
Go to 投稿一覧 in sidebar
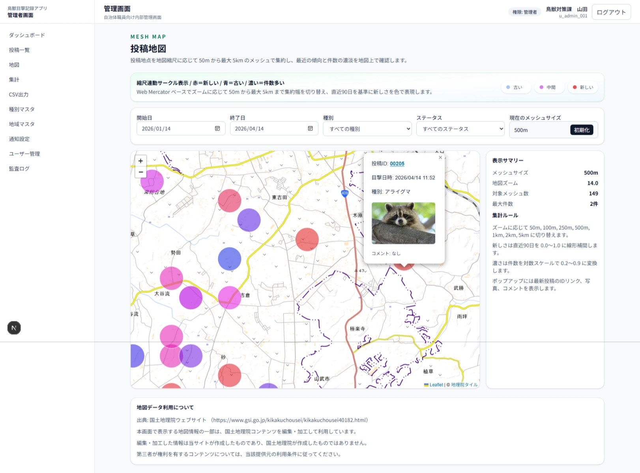(19, 50)
